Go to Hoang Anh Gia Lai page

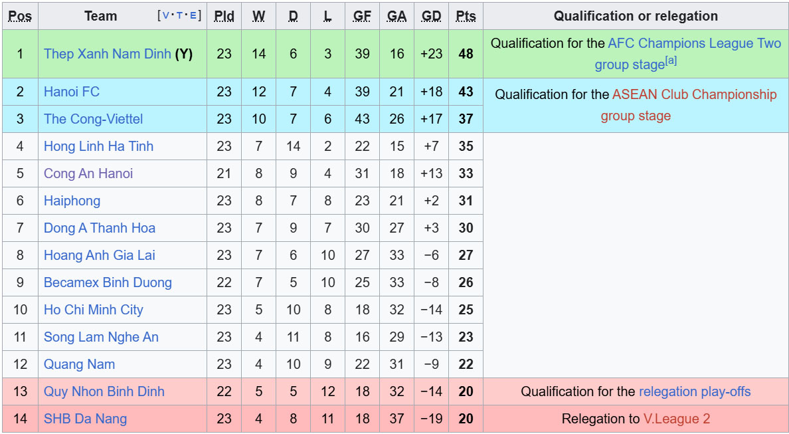coord(100,255)
